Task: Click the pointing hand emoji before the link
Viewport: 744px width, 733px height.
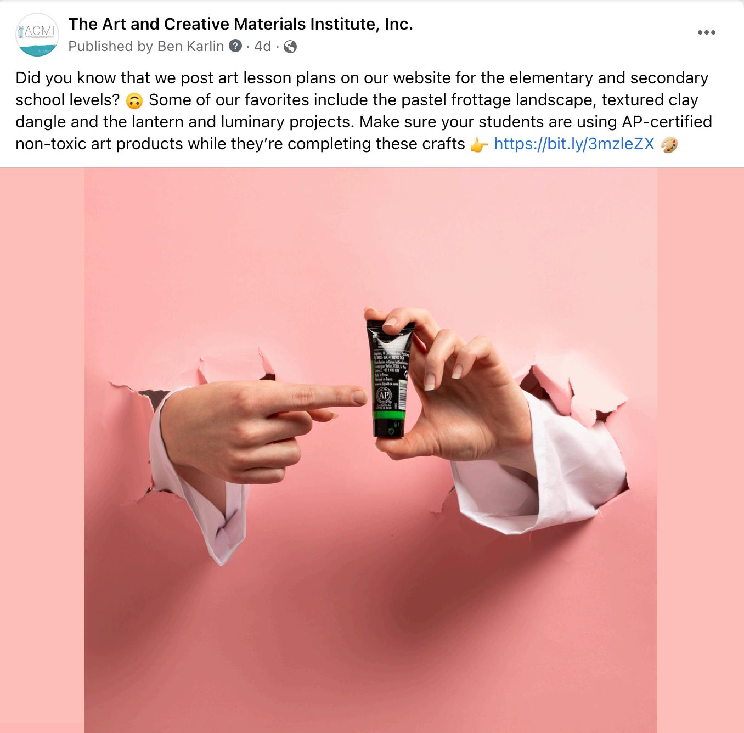Action: point(479,145)
